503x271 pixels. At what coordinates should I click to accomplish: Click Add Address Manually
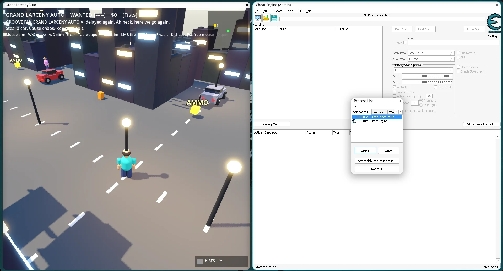click(x=482, y=124)
